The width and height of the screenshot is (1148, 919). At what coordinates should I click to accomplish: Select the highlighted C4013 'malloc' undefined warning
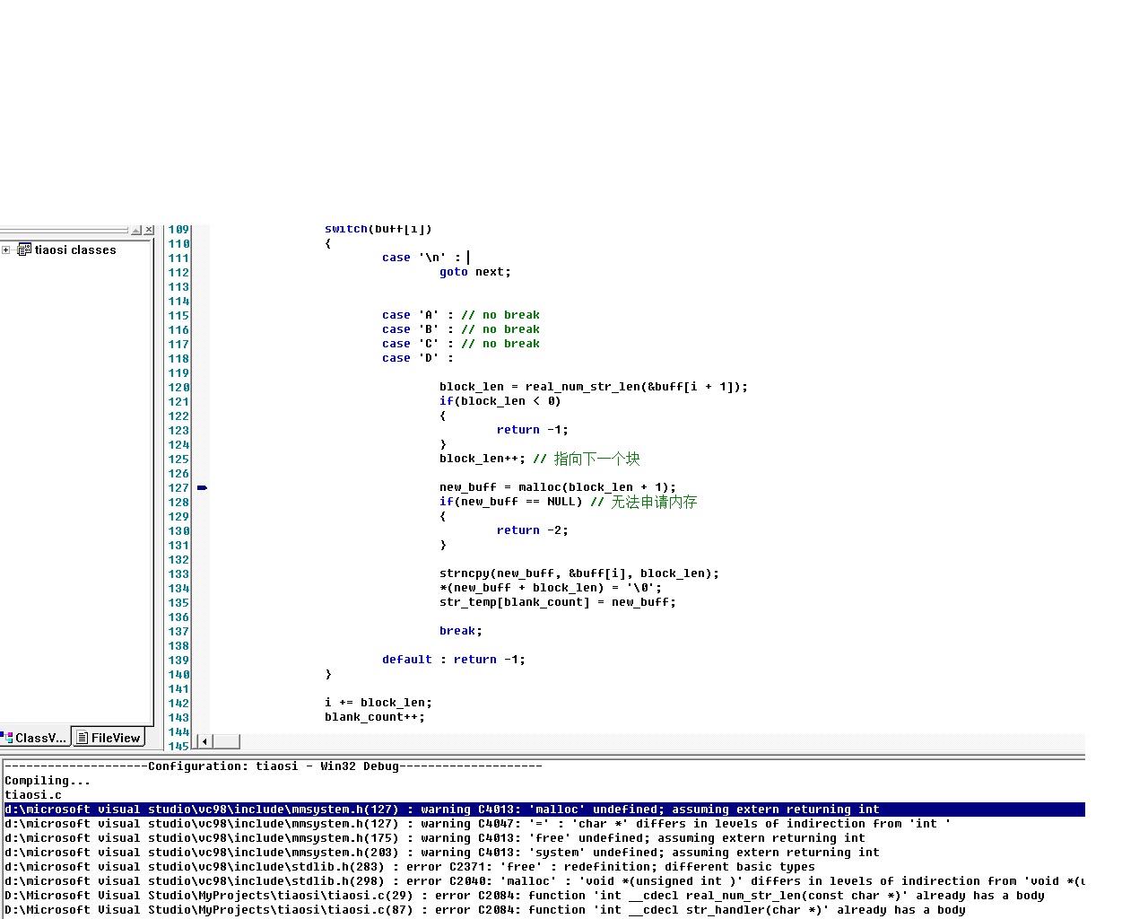pos(544,810)
